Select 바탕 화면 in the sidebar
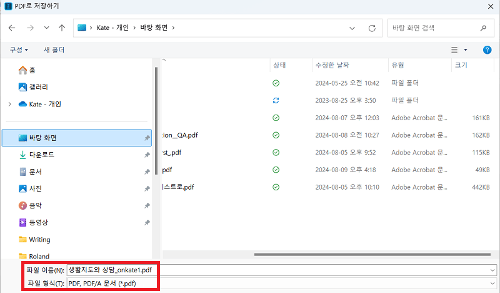This screenshot has height=293, width=500. pos(76,138)
